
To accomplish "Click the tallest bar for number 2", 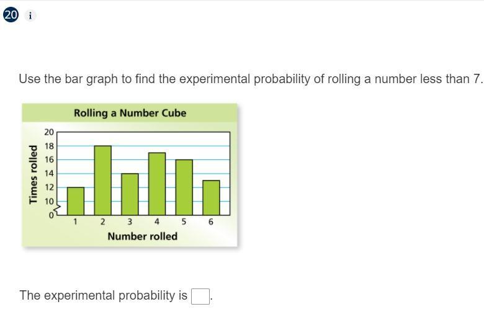I will [102, 181].
